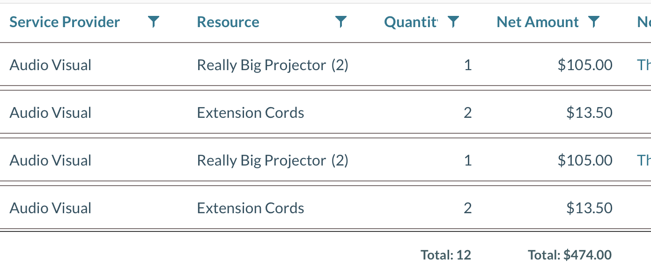Viewport: 651px width, 274px height.
Task: Click the funnel icon next to Resource header
Action: [x=341, y=21]
